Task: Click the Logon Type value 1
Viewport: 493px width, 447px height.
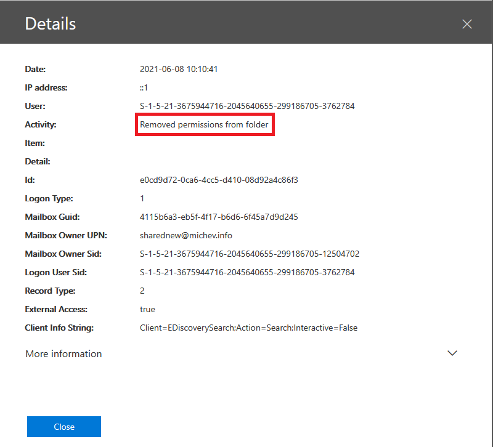Action: click(141, 198)
